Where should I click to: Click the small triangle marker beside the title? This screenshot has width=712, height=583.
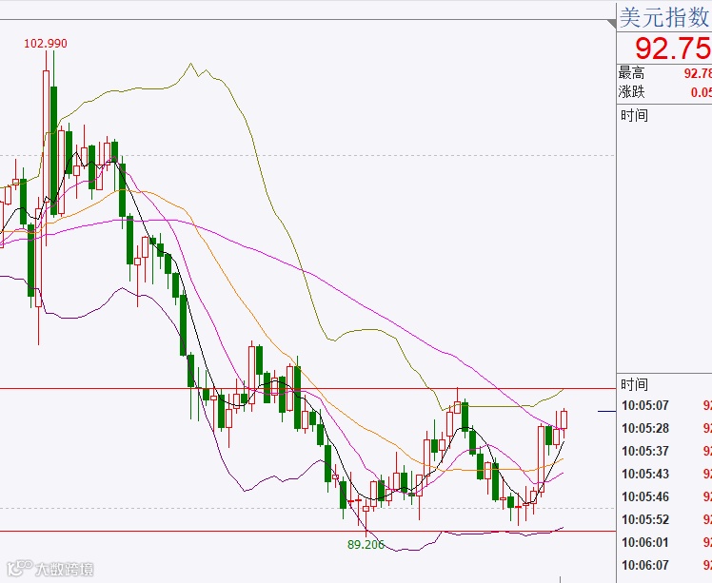(612, 24)
